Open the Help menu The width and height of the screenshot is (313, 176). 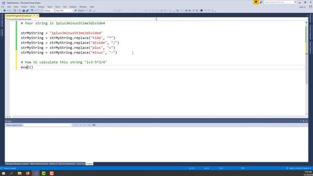92,7
